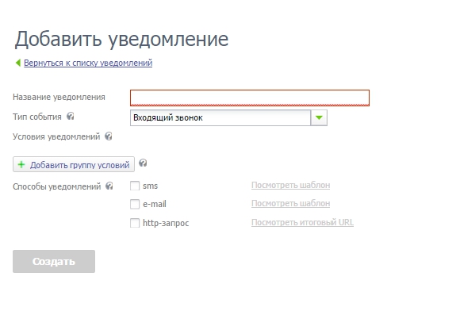Click the Создать button
This screenshot has height=334, width=460.
(x=54, y=261)
